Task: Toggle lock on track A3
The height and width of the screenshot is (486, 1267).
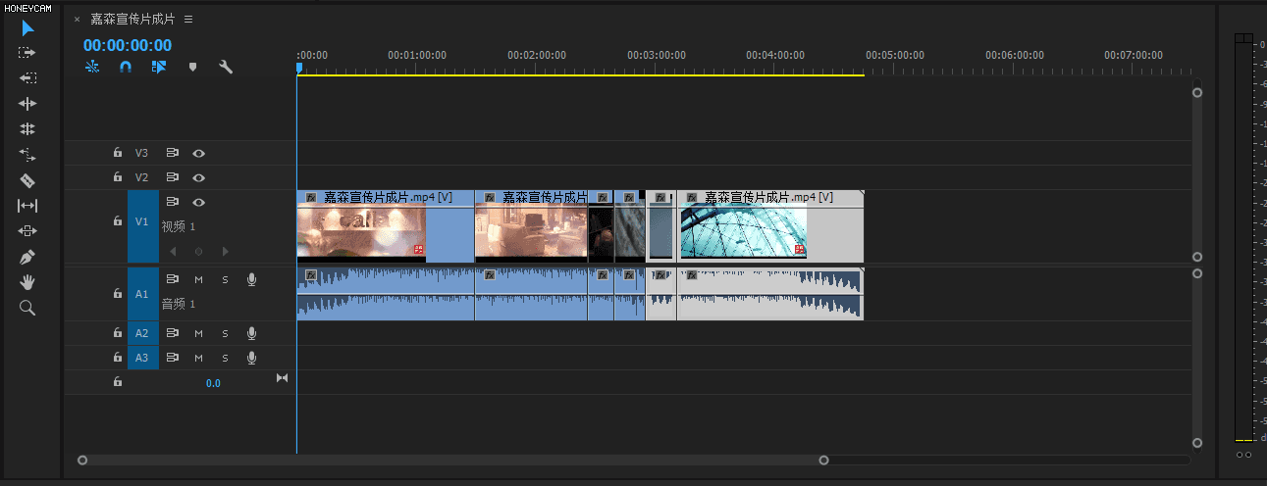Action: 117,358
